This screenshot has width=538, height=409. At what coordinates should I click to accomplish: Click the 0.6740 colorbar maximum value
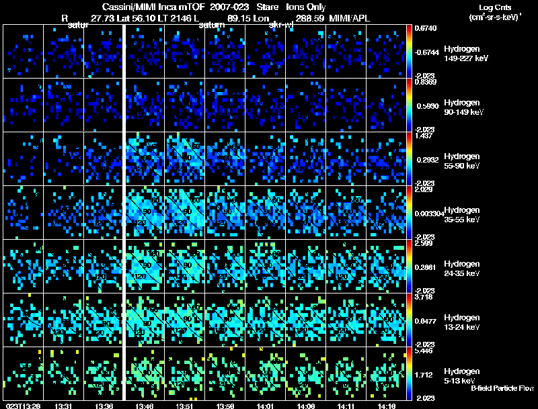[426, 28]
